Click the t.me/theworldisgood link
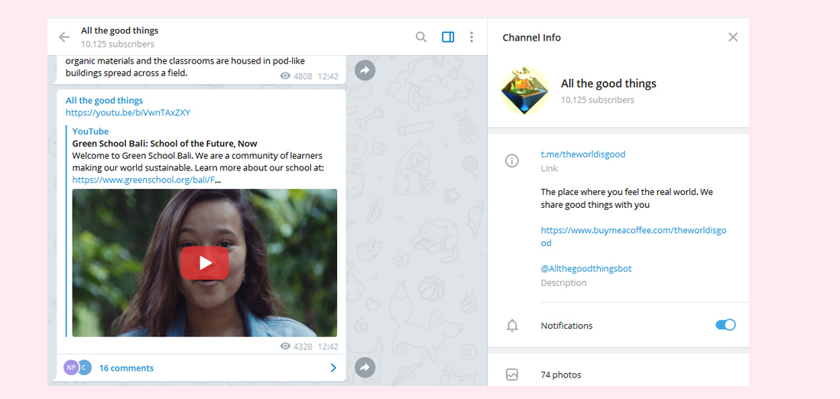 pos(583,154)
